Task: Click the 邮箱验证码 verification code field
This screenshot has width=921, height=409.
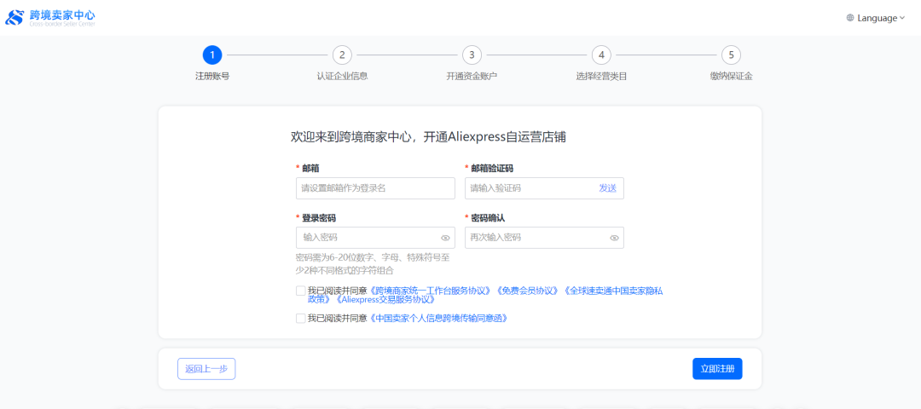Action: coord(529,188)
